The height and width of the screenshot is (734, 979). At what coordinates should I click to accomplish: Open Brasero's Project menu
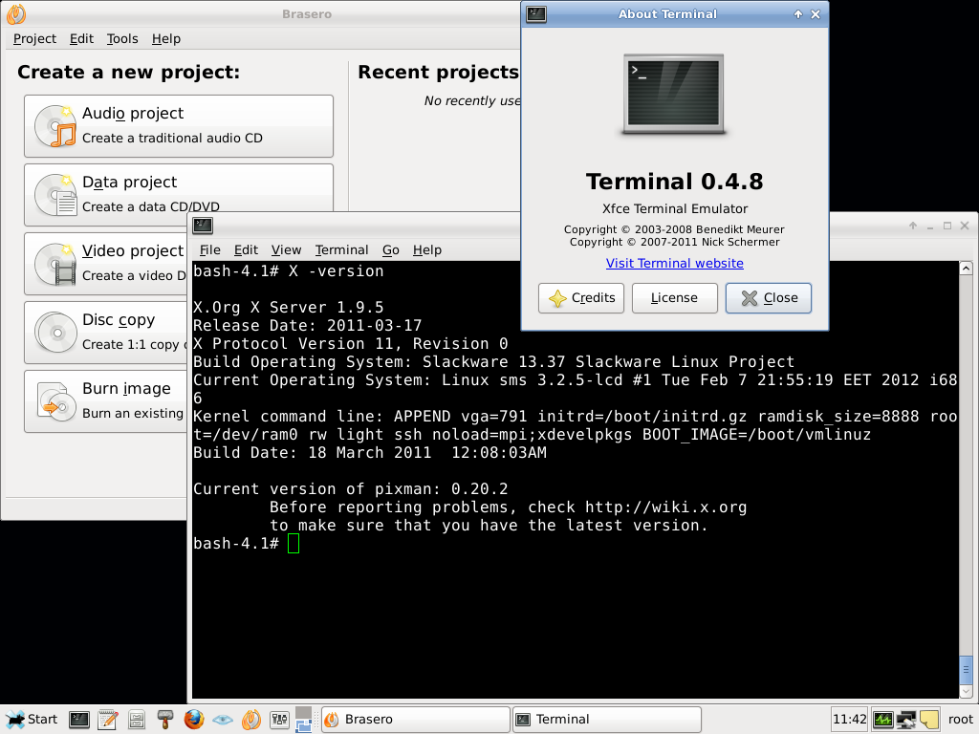[34, 38]
